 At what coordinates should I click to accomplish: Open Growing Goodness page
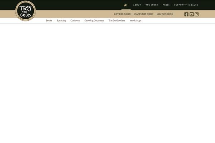[94, 20]
